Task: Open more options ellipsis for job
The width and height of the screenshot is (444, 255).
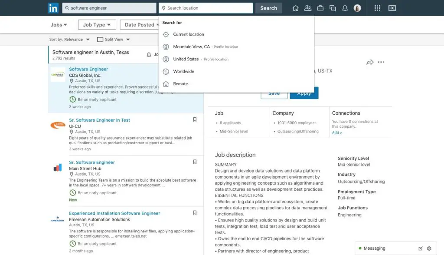Action: coord(381,62)
